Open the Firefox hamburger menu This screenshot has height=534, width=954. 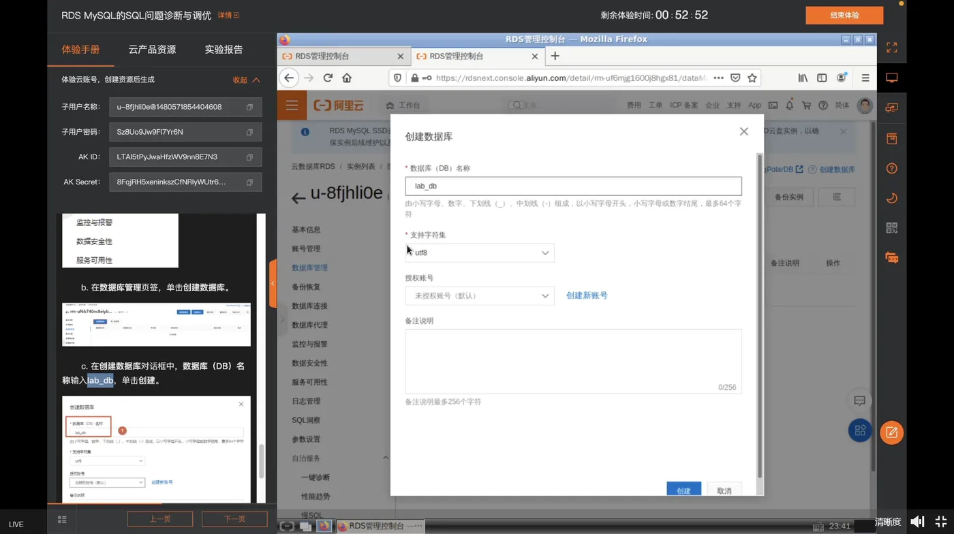coord(865,78)
